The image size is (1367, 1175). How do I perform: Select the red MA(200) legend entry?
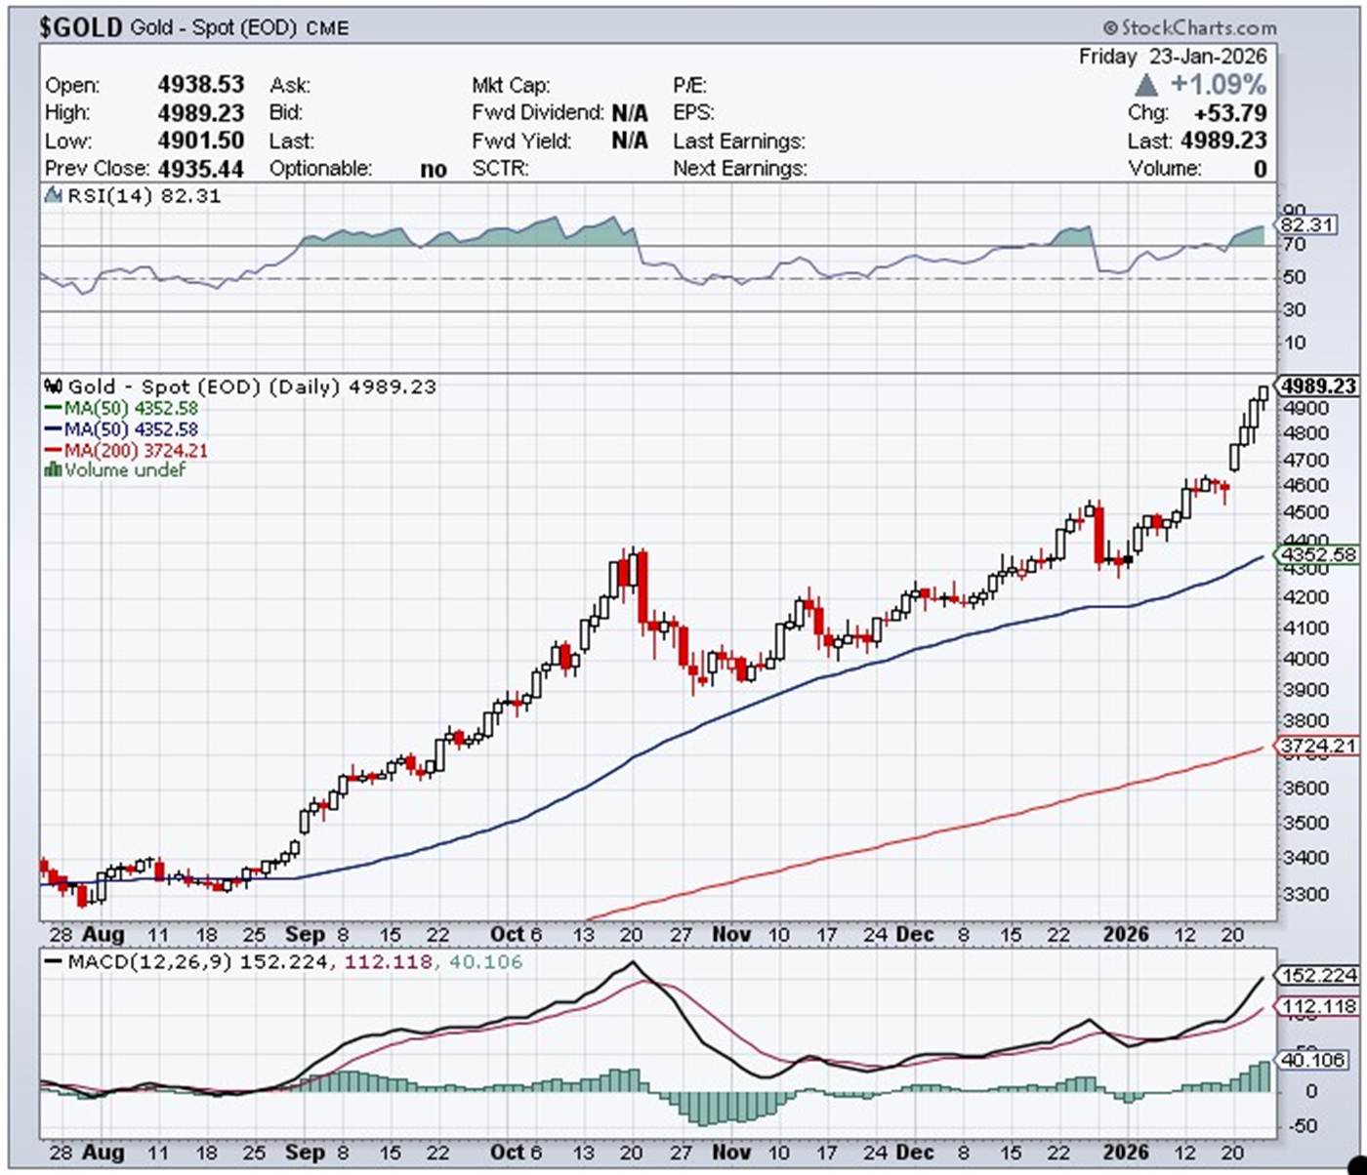point(126,450)
